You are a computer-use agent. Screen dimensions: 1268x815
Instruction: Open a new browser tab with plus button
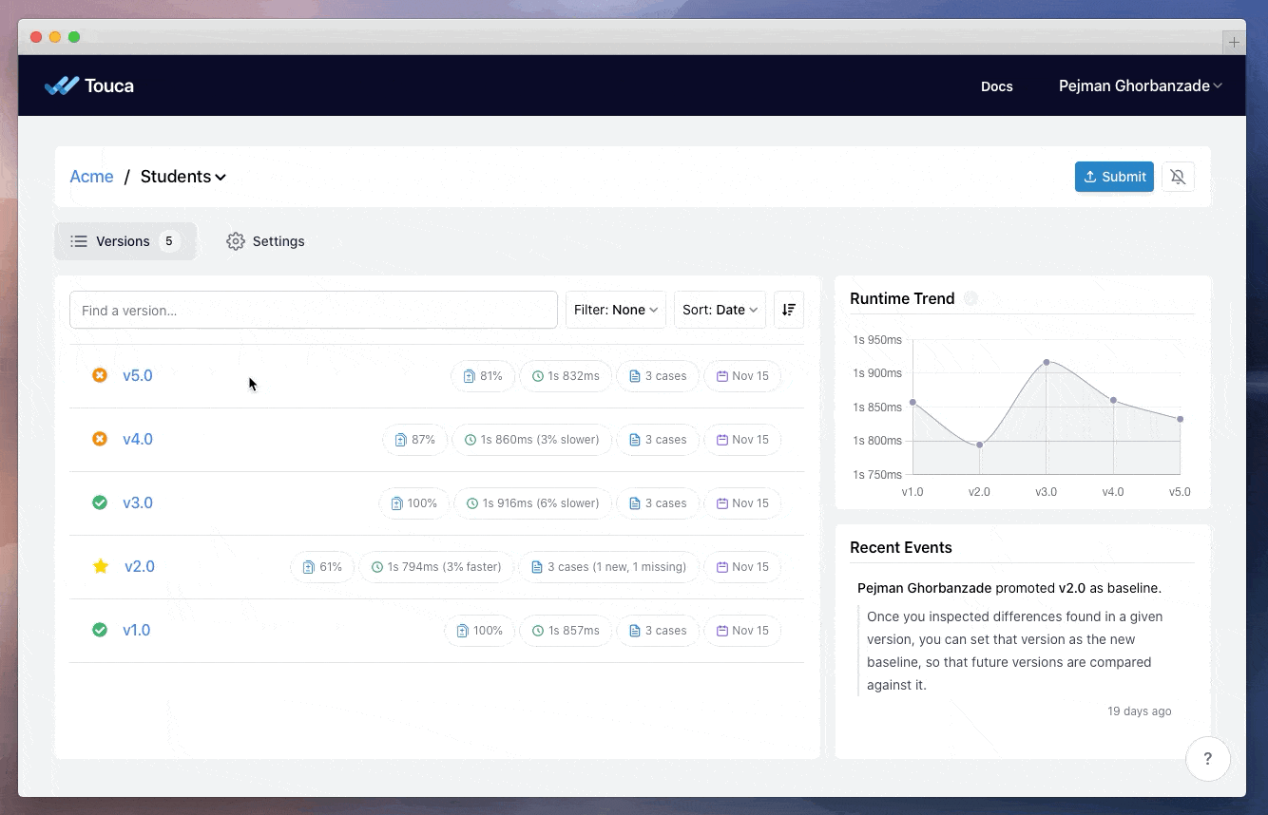point(1234,42)
